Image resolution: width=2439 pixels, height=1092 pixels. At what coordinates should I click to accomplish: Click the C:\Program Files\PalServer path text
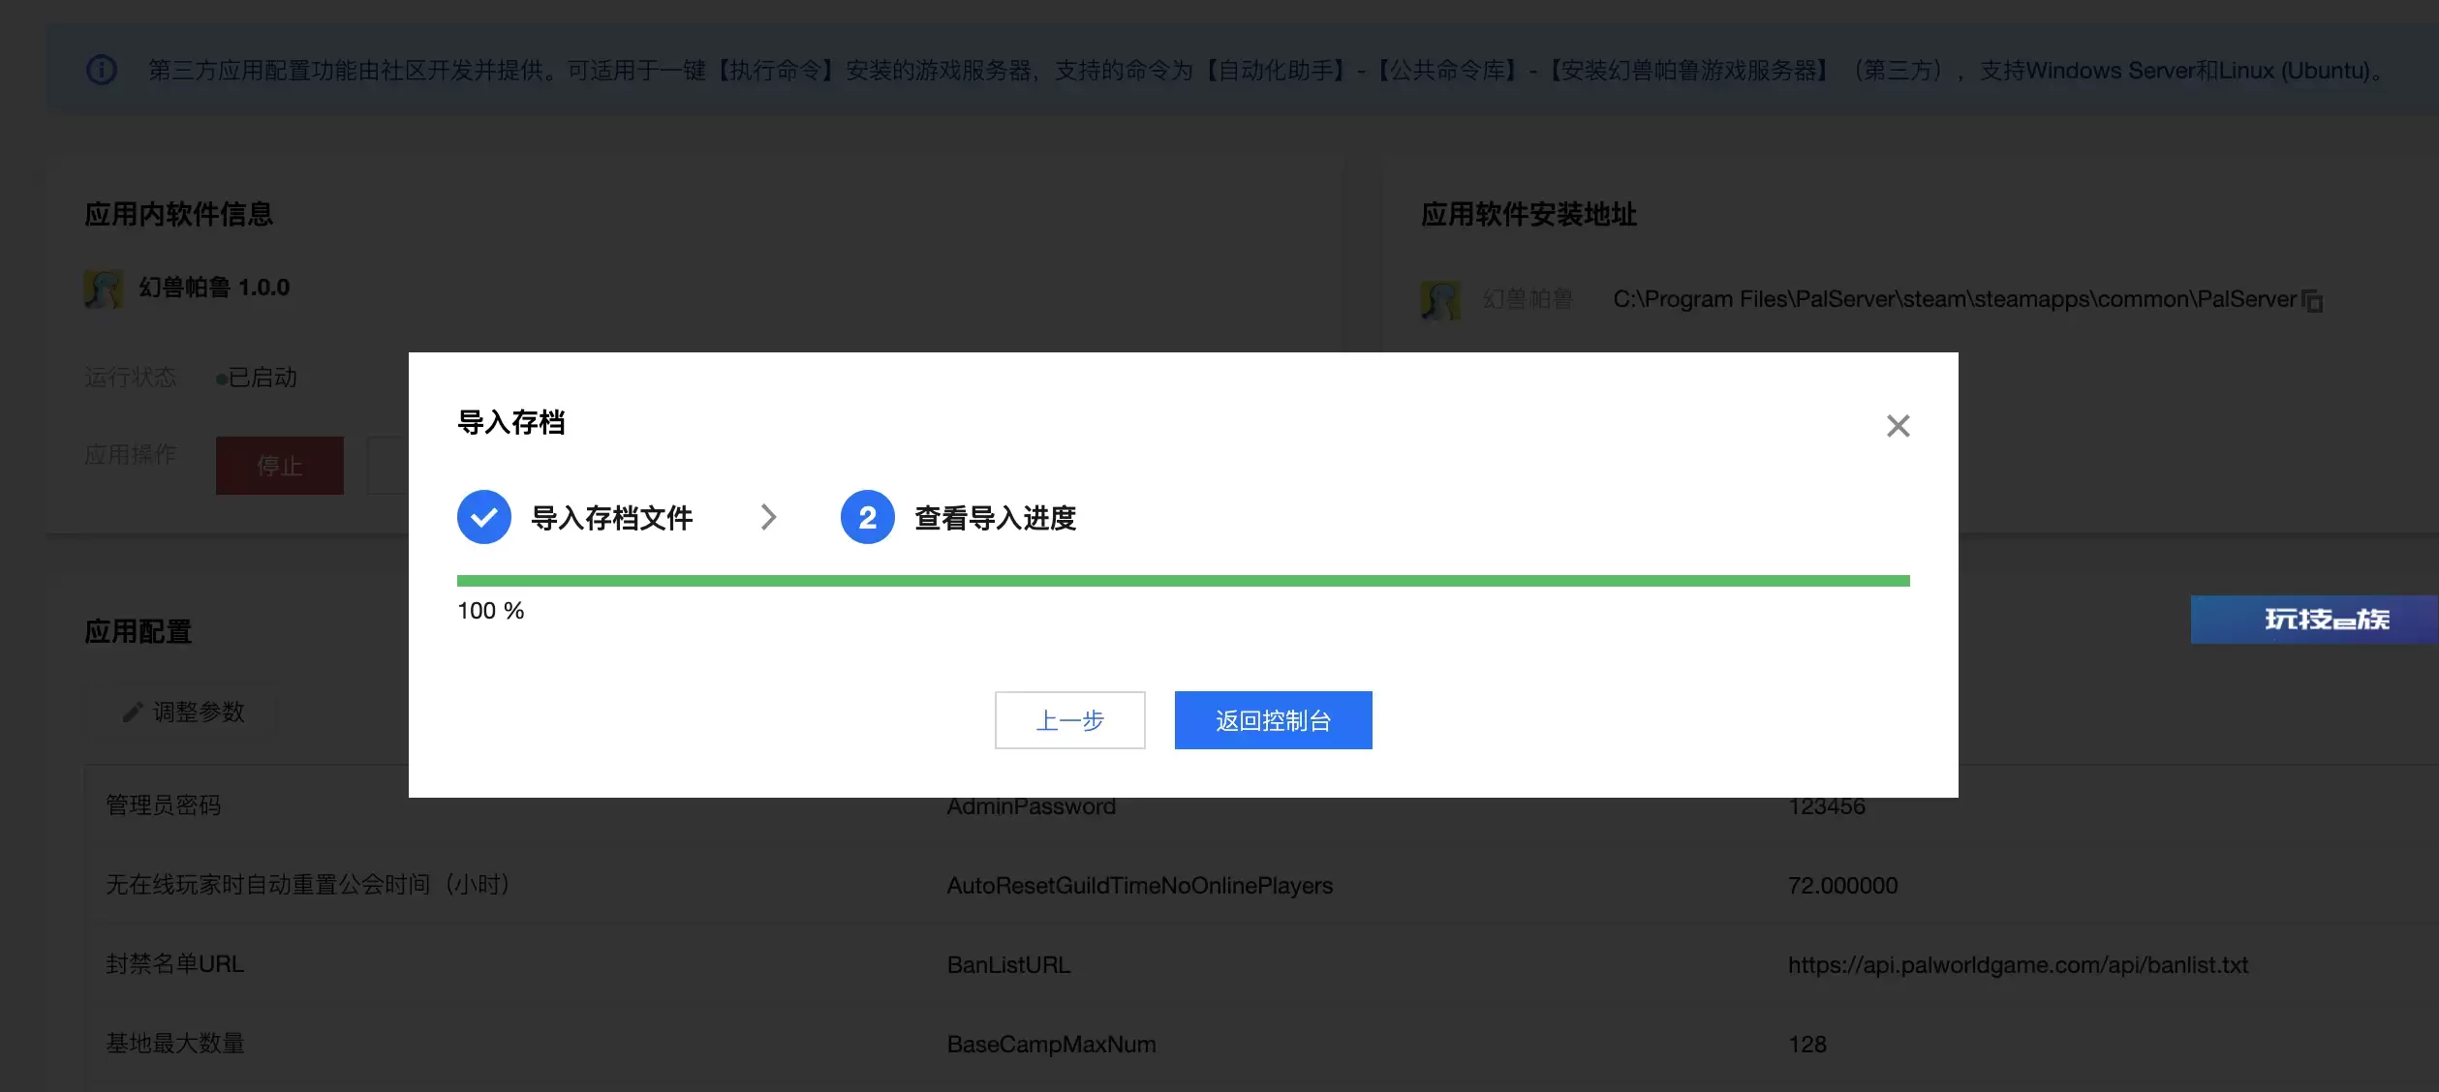tap(1955, 299)
